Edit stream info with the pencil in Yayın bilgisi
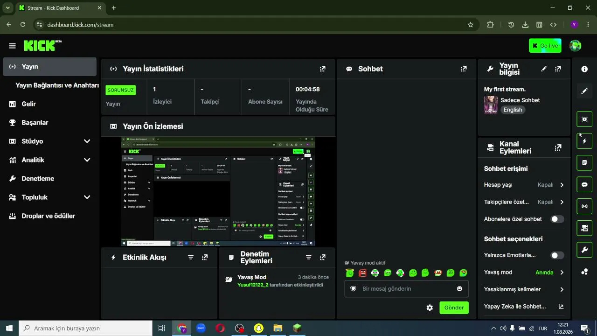Screen dimensions: 597x336 pyautogui.click(x=544, y=69)
